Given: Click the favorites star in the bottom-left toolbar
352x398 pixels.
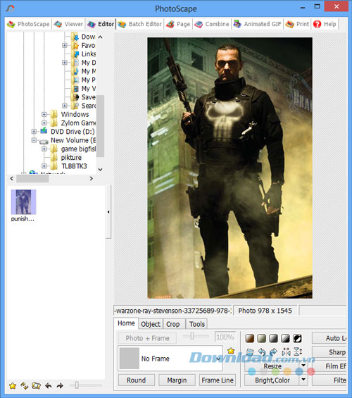Looking at the screenshot, I should coord(13,386).
